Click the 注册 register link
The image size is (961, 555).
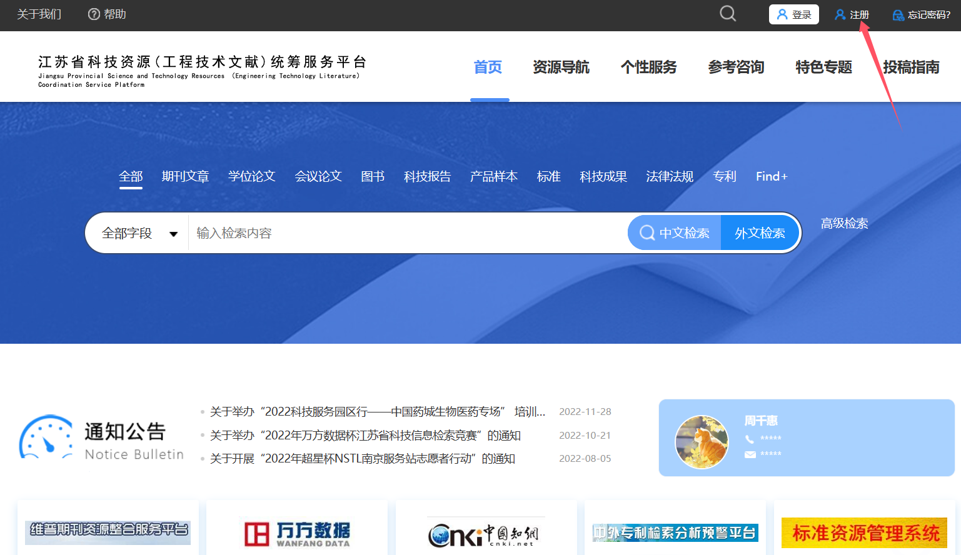point(852,14)
